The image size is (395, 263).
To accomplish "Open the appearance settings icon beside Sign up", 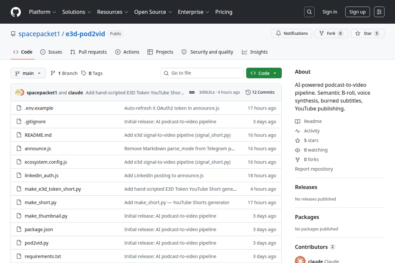I will 379,12.
